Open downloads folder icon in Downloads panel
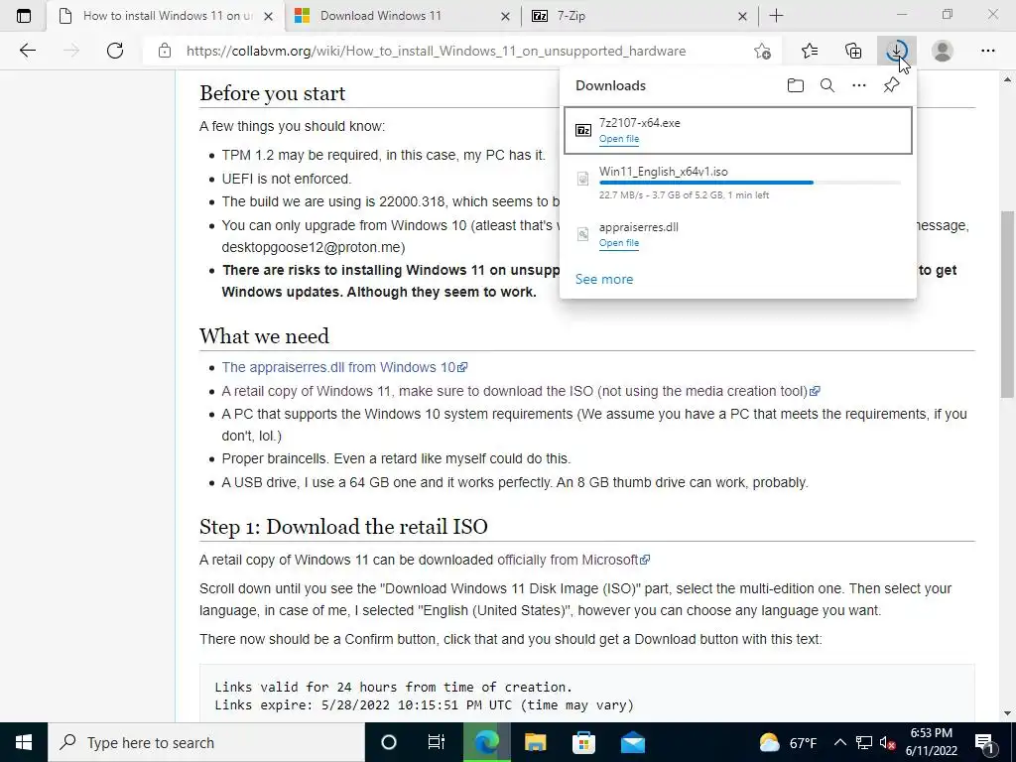The height and width of the screenshot is (762, 1016). [795, 85]
